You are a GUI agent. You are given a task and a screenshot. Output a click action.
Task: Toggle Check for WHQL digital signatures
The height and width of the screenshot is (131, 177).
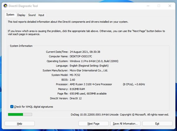tap(32, 107)
